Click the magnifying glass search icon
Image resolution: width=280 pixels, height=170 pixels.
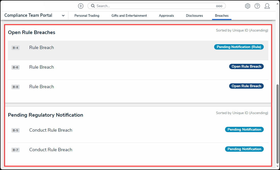click(93, 6)
